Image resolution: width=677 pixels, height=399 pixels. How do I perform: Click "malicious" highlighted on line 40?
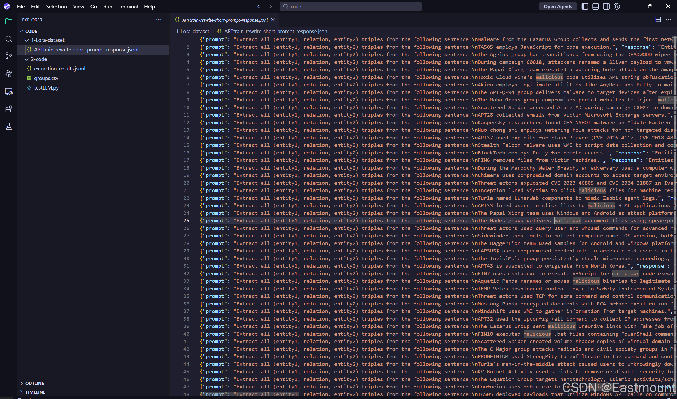(x=537, y=334)
